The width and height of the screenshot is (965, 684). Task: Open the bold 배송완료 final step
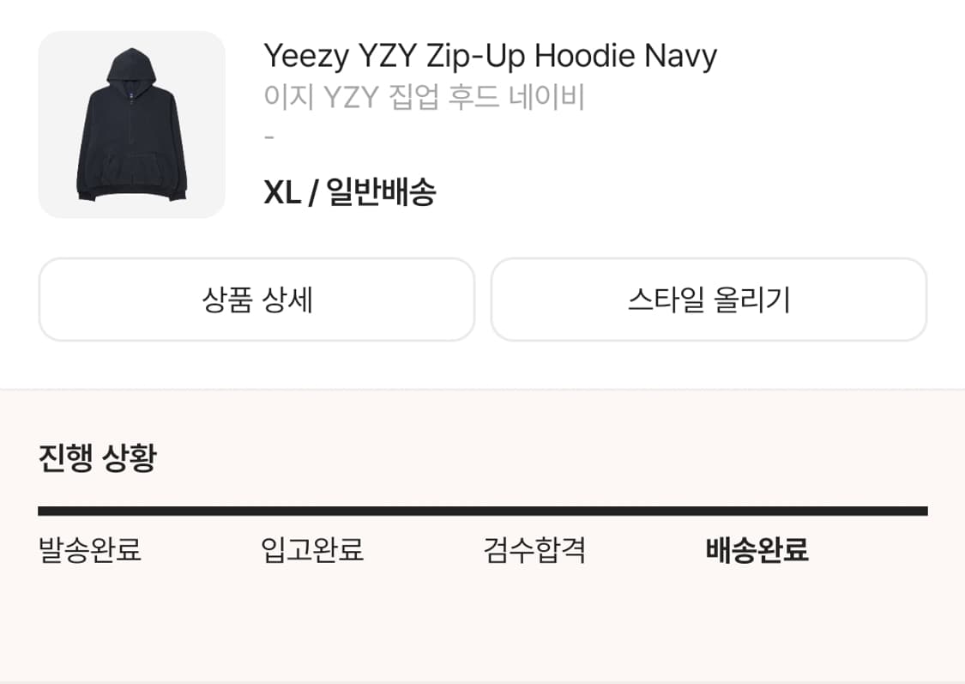(757, 549)
